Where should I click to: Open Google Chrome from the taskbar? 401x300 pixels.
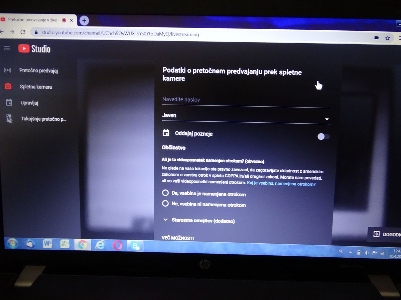pos(83,245)
